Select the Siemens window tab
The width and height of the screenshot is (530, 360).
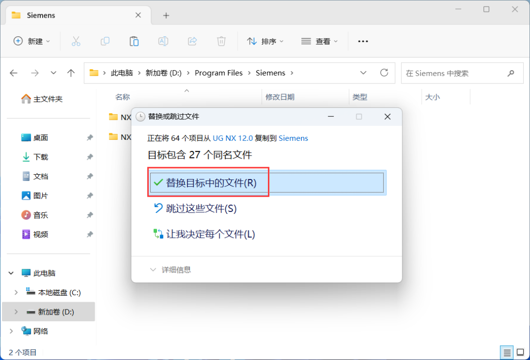(79, 15)
